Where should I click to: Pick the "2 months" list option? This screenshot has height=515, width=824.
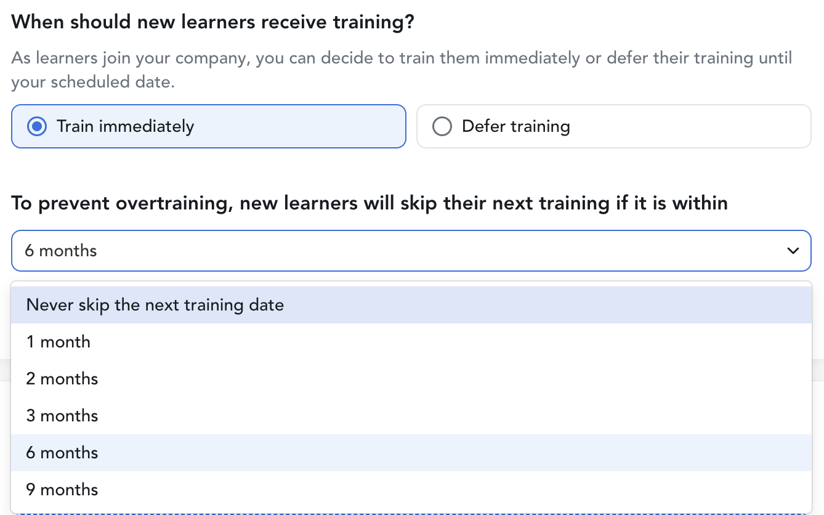pos(62,379)
